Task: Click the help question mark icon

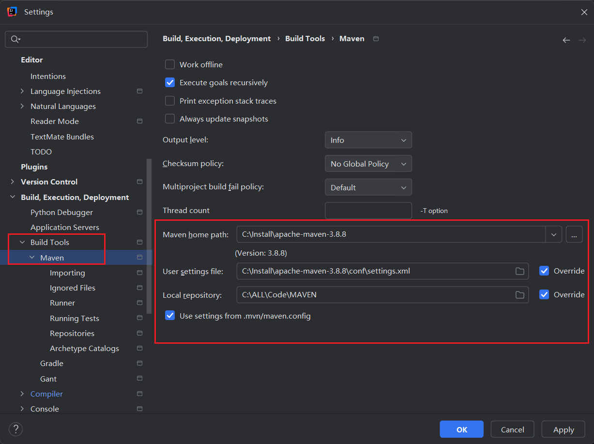Action: click(x=15, y=429)
